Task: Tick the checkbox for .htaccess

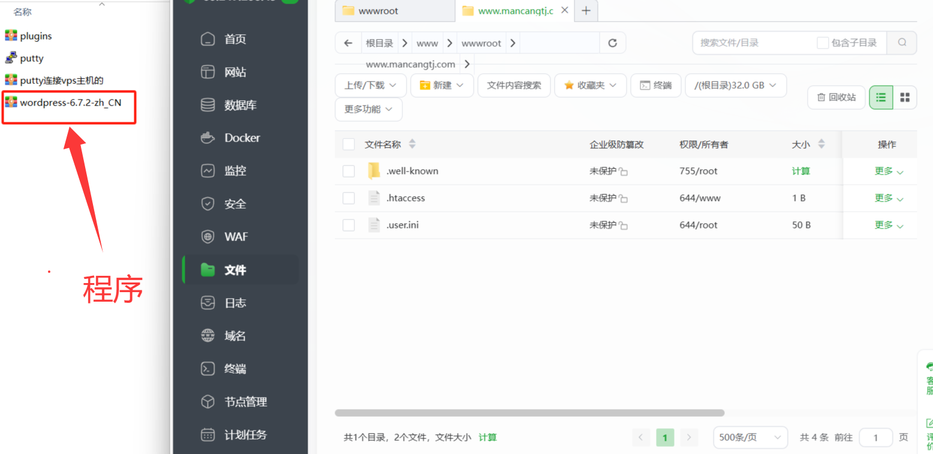Action: pyautogui.click(x=348, y=199)
